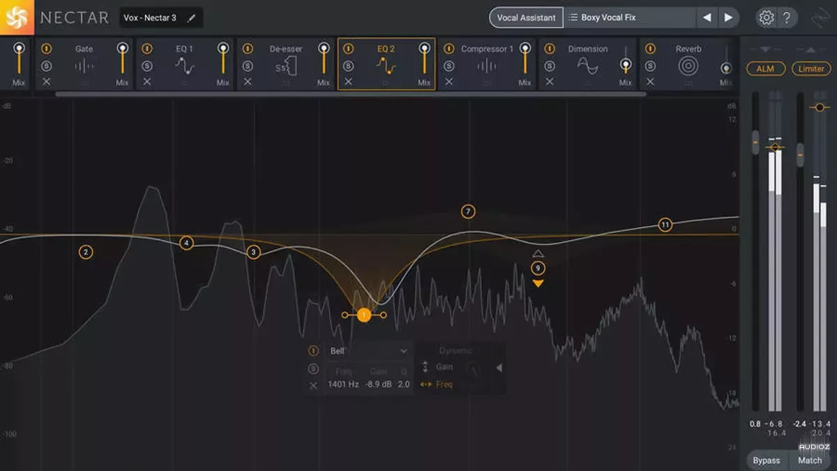Screen dimensions: 837x471
Task: Collapse the Dynamic panel arrow
Action: pyautogui.click(x=499, y=368)
